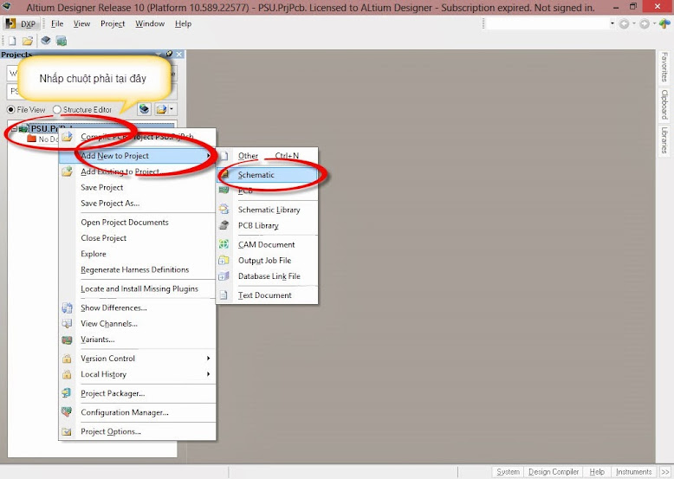Select the File View radio button

tap(11, 109)
